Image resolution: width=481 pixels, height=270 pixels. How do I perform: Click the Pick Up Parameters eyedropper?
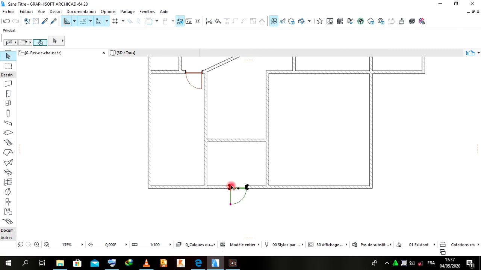45,21
